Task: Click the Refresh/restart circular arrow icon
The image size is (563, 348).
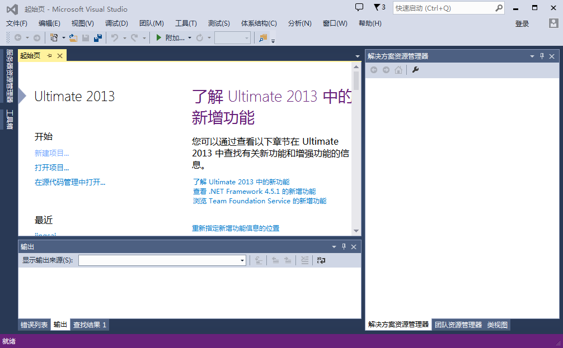Action: point(200,37)
